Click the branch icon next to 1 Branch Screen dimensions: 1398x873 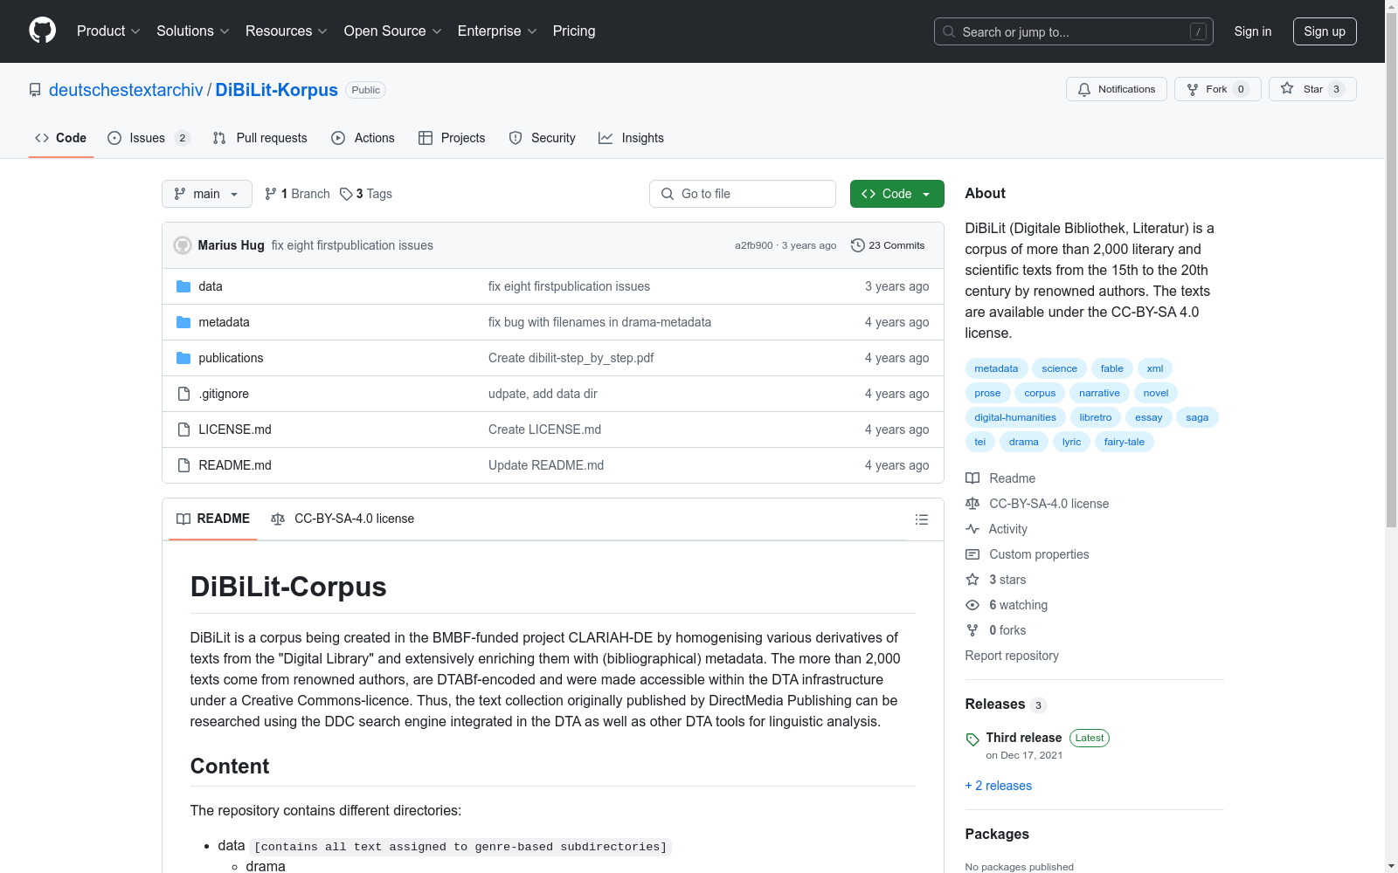pyautogui.click(x=271, y=194)
